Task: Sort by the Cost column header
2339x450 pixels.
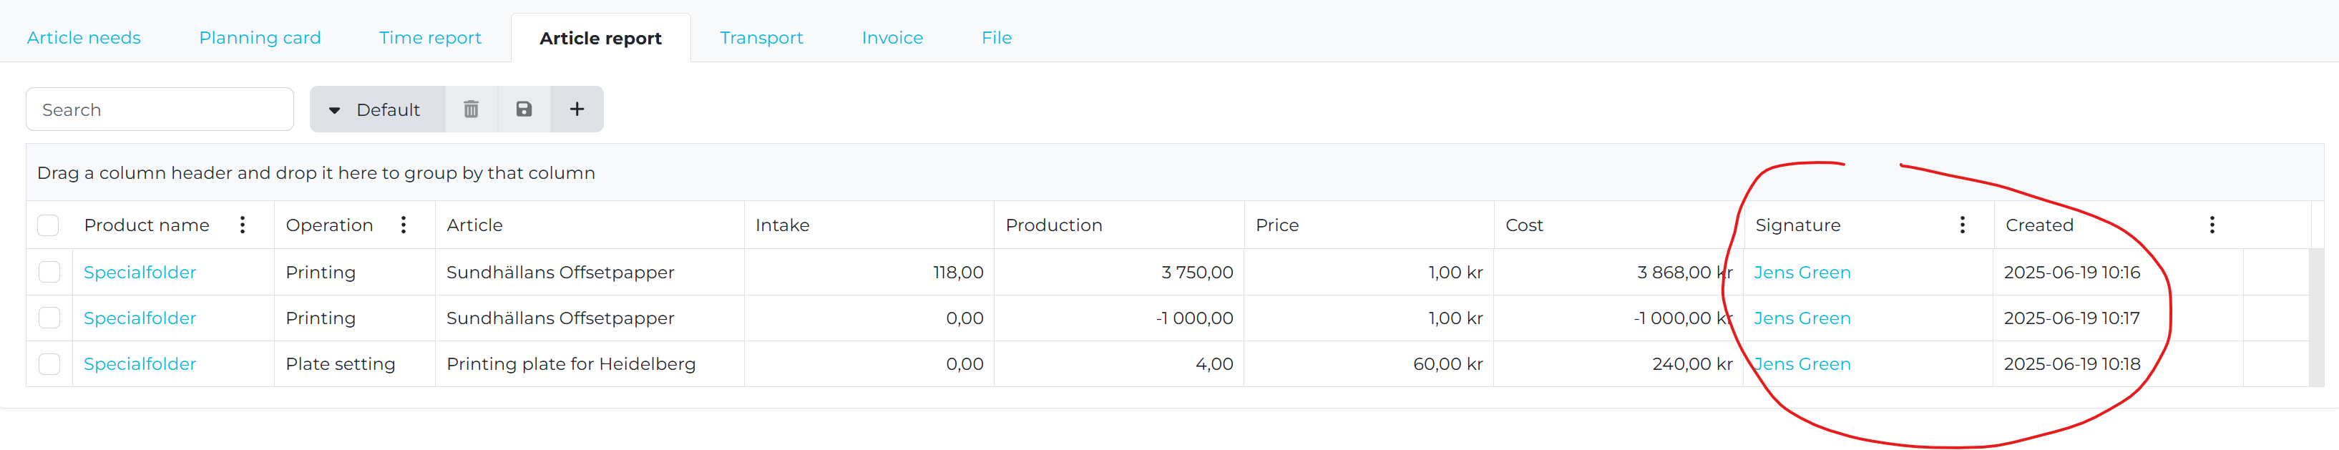Action: pos(1525,225)
